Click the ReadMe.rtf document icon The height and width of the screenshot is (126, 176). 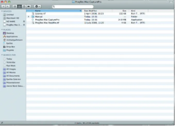point(33,23)
